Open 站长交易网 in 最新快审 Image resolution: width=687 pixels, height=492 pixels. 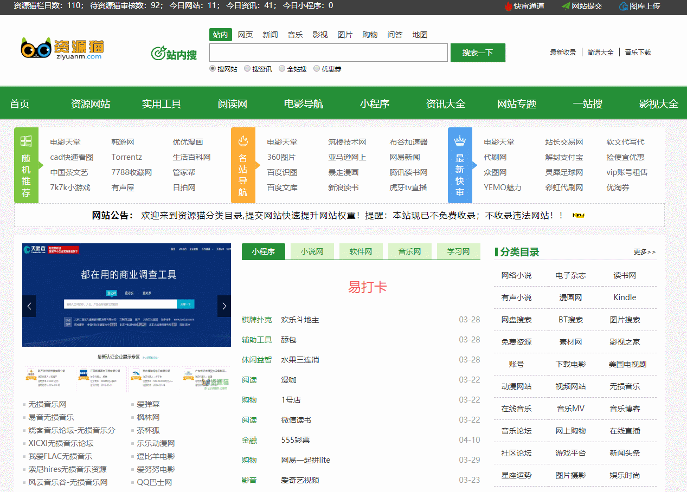(x=564, y=142)
